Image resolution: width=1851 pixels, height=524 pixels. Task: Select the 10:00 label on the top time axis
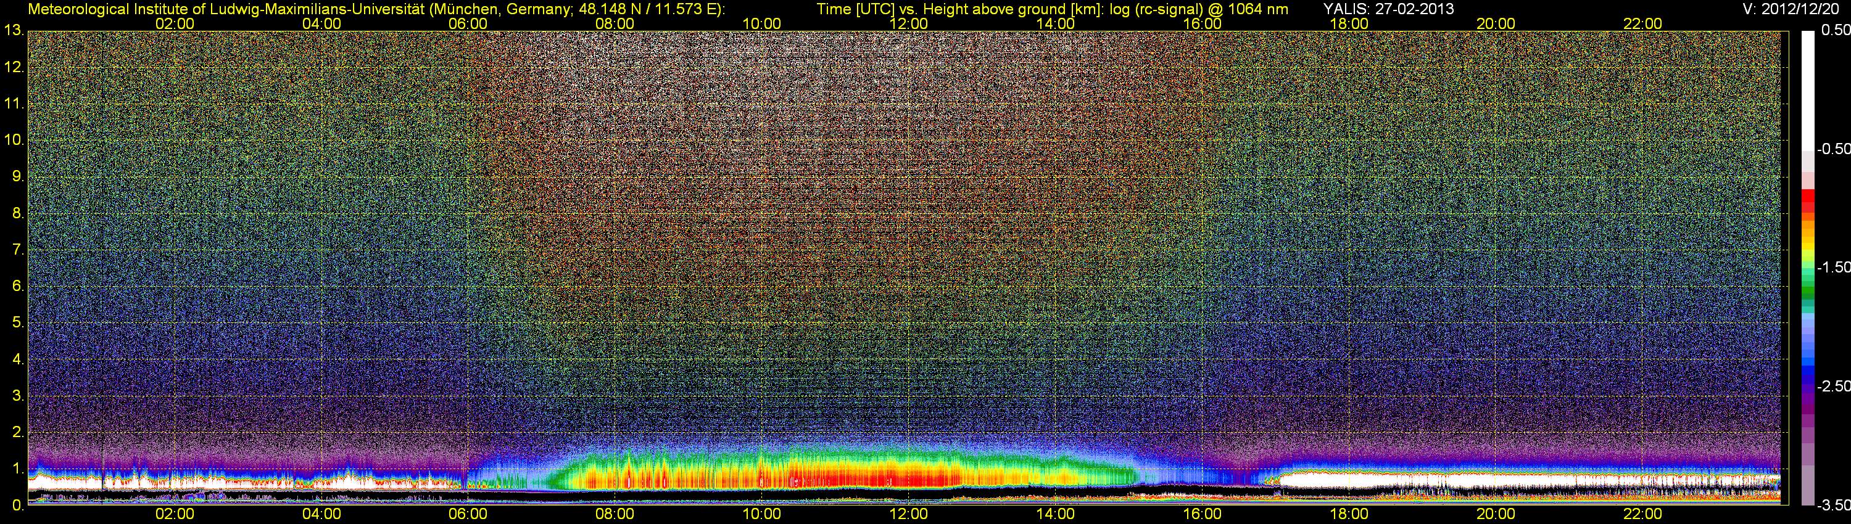click(x=761, y=23)
